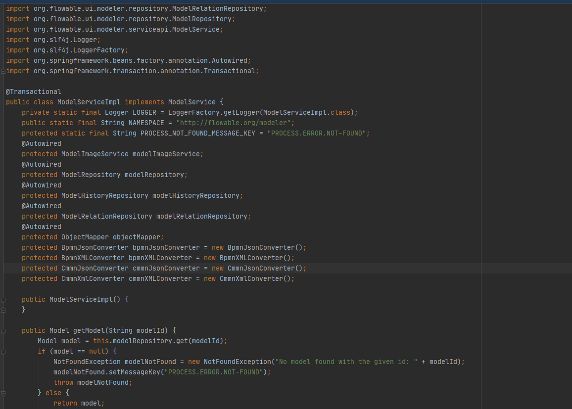Click the window title bar

pyautogui.click(x=286, y=2)
